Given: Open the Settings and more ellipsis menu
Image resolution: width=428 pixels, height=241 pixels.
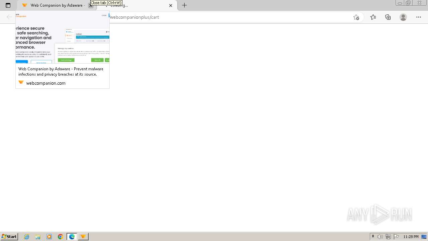Looking at the screenshot, I should click(419, 17).
